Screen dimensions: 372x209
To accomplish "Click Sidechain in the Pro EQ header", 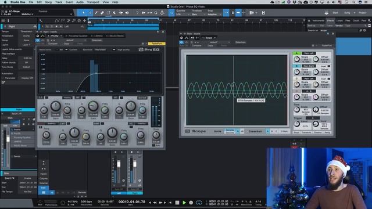I will pos(96,41).
